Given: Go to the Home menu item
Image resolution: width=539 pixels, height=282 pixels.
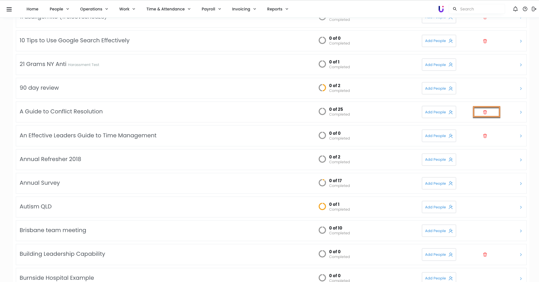Looking at the screenshot, I should click(x=32, y=9).
